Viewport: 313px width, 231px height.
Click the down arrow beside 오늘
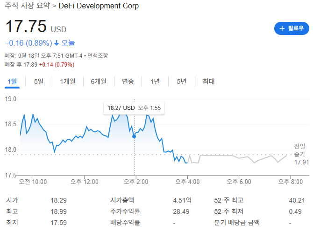[57, 43]
